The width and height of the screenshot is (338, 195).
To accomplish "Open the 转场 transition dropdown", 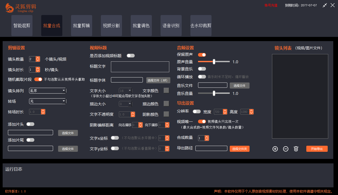I will 47,101.
